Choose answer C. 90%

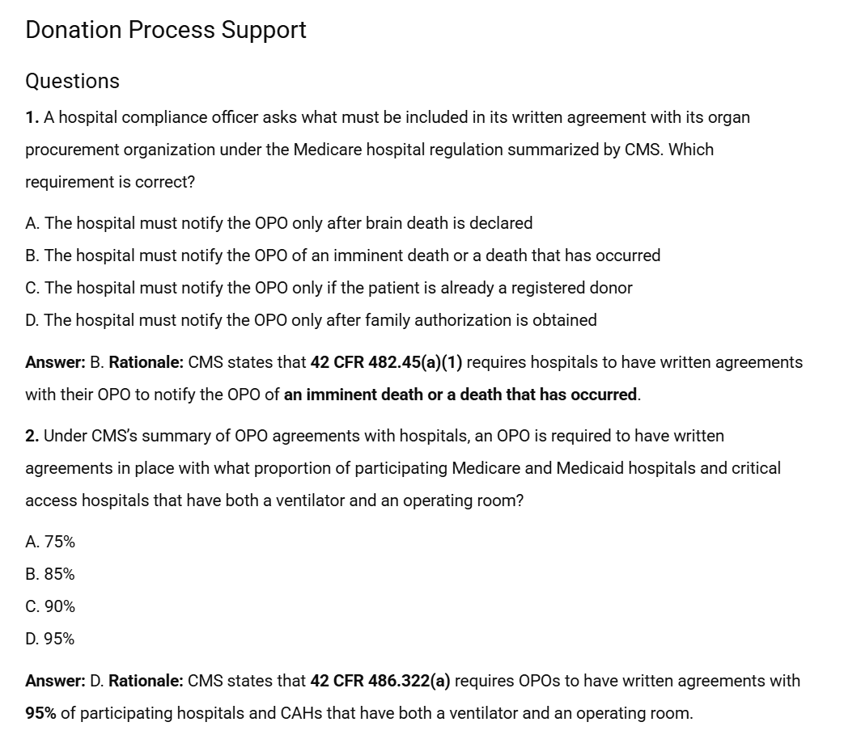[50, 606]
